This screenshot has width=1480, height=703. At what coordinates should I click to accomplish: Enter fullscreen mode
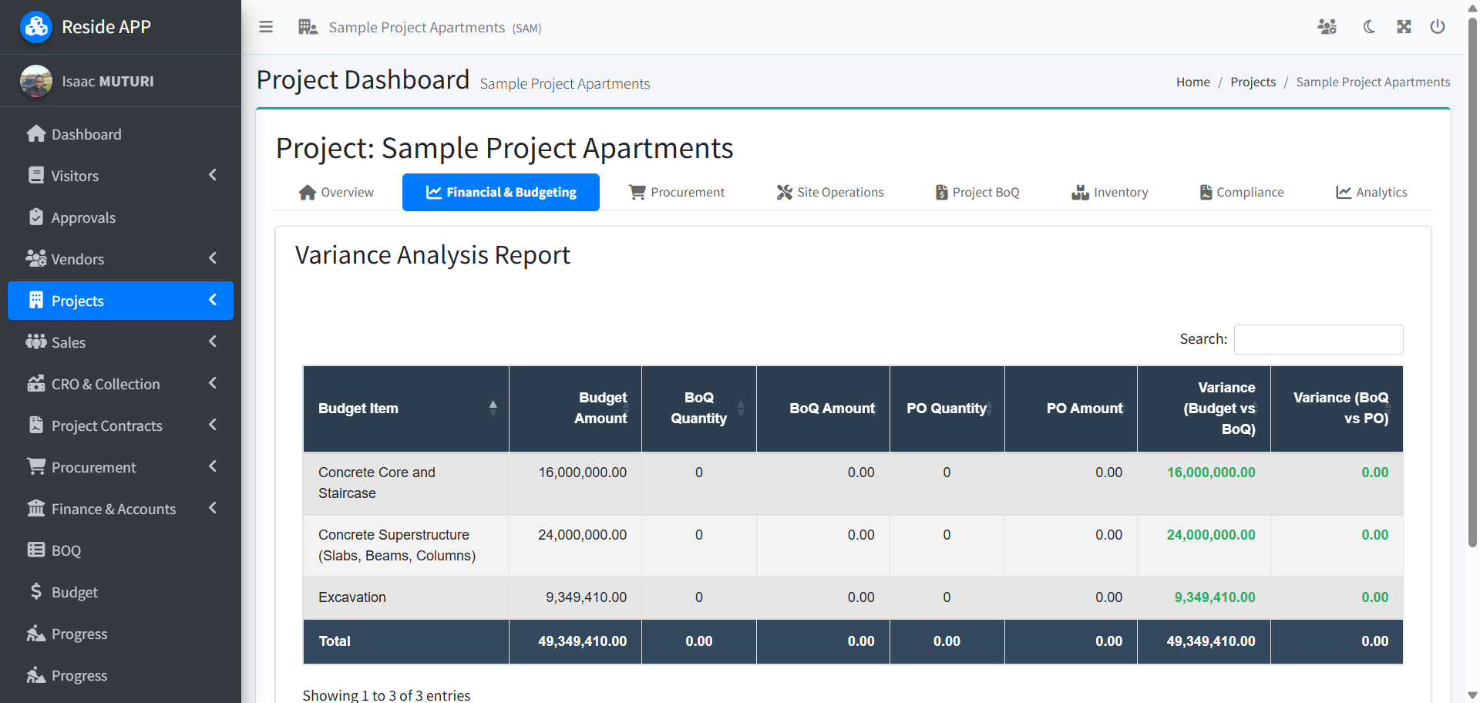1404,27
